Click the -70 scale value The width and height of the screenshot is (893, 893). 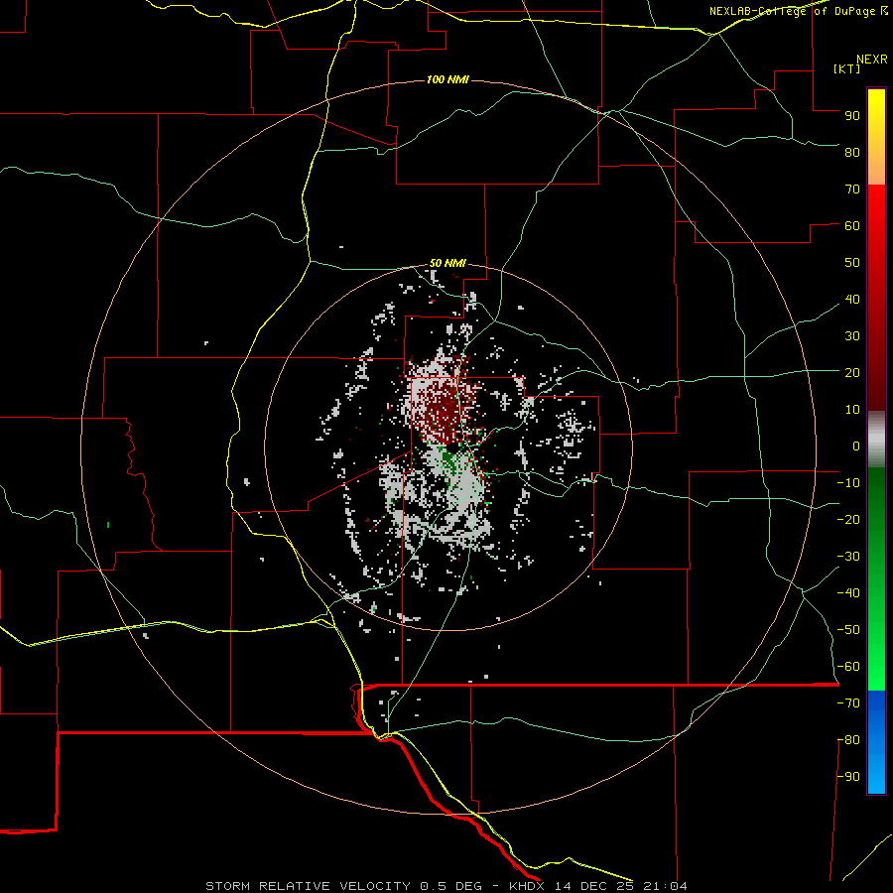pos(848,703)
